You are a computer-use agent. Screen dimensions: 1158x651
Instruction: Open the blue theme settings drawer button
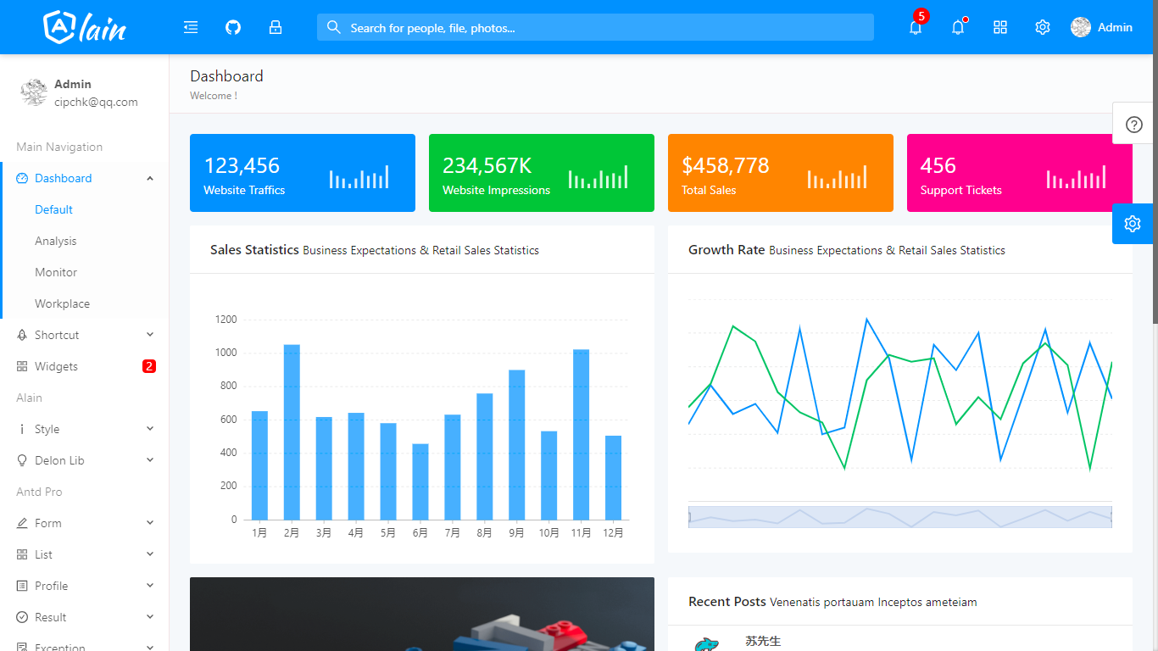click(1133, 224)
